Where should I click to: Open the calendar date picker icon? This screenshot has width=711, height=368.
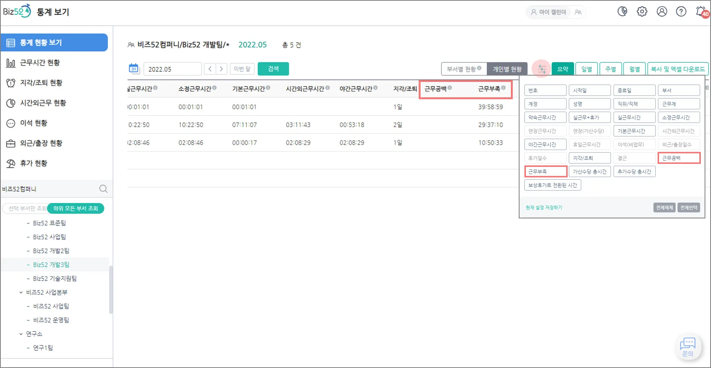coord(134,69)
